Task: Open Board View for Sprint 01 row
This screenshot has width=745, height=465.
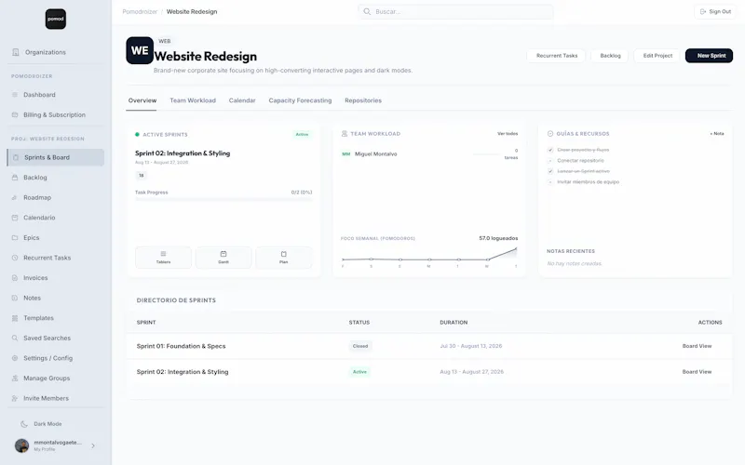Action: pos(697,346)
